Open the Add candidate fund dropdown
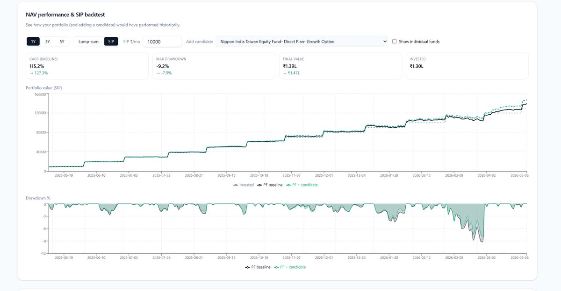The width and height of the screenshot is (561, 291). (302, 42)
